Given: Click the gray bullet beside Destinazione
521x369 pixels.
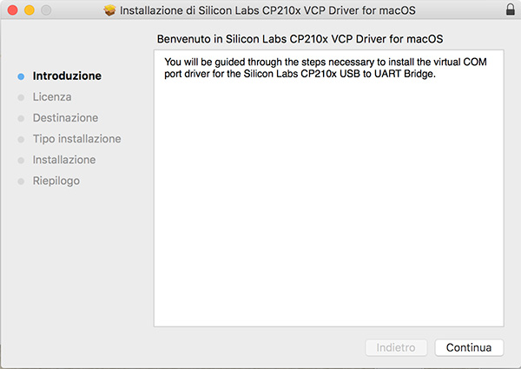Looking at the screenshot, I should coord(21,118).
